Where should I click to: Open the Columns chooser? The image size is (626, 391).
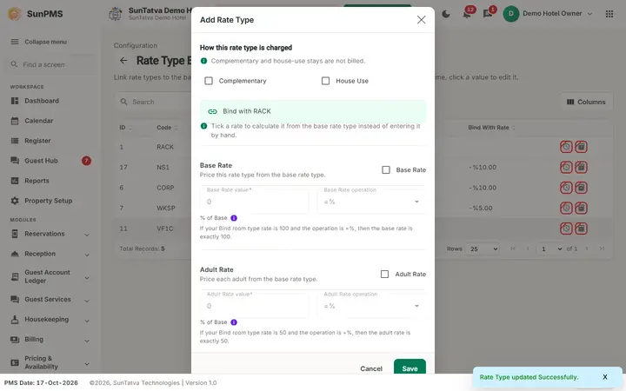tap(586, 102)
